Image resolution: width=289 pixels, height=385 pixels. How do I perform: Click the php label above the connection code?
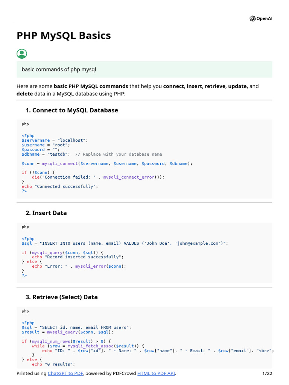25,124
